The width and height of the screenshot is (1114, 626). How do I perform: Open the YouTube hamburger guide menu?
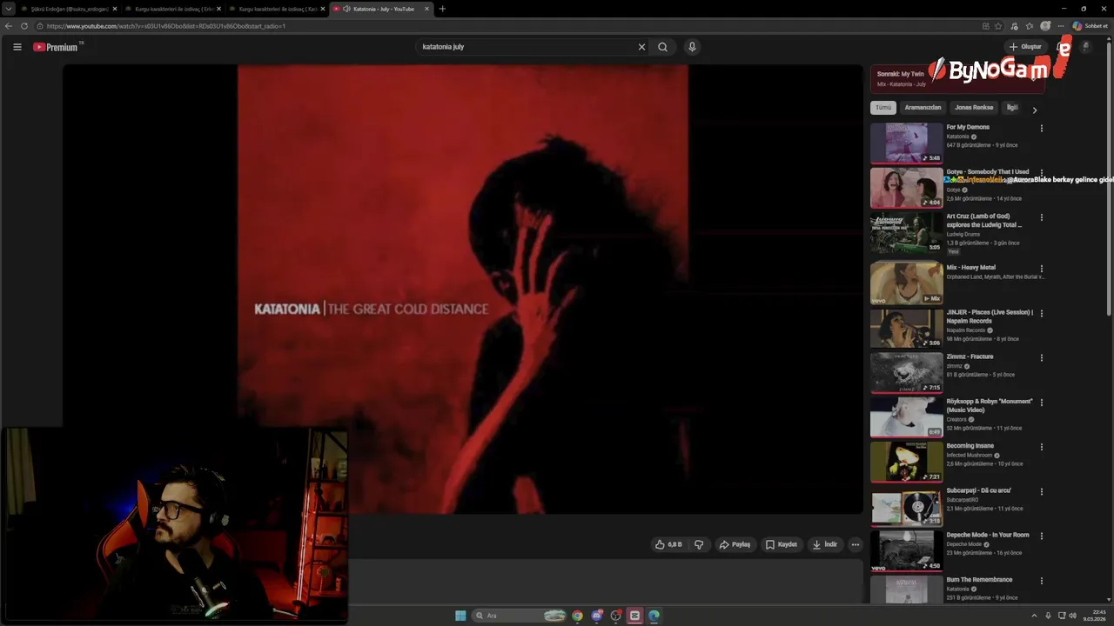[17, 47]
